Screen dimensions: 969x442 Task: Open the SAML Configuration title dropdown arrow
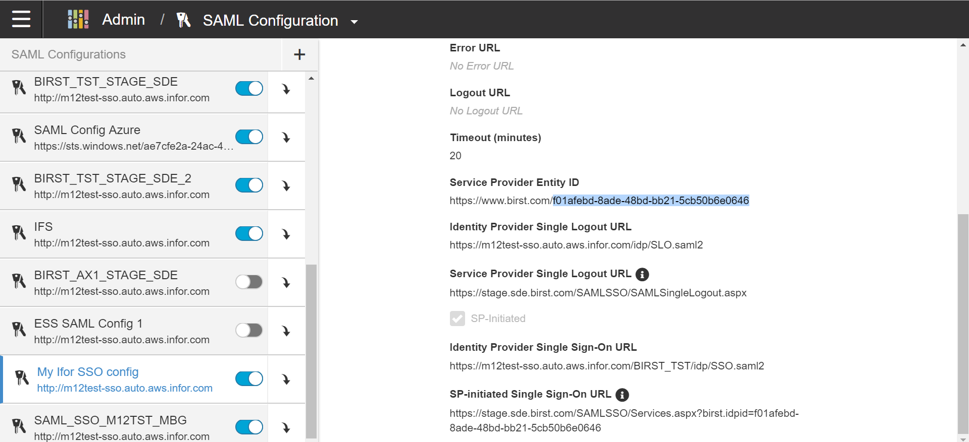[354, 22]
